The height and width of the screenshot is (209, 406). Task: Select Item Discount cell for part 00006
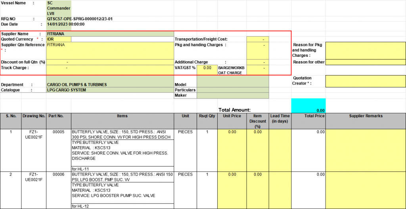click(257, 190)
